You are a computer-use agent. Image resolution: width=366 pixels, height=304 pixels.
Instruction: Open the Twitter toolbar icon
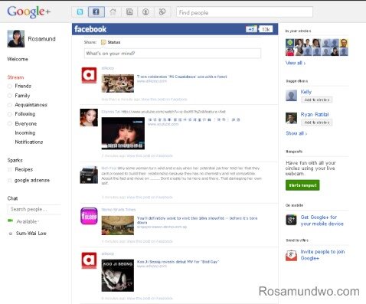(80, 12)
